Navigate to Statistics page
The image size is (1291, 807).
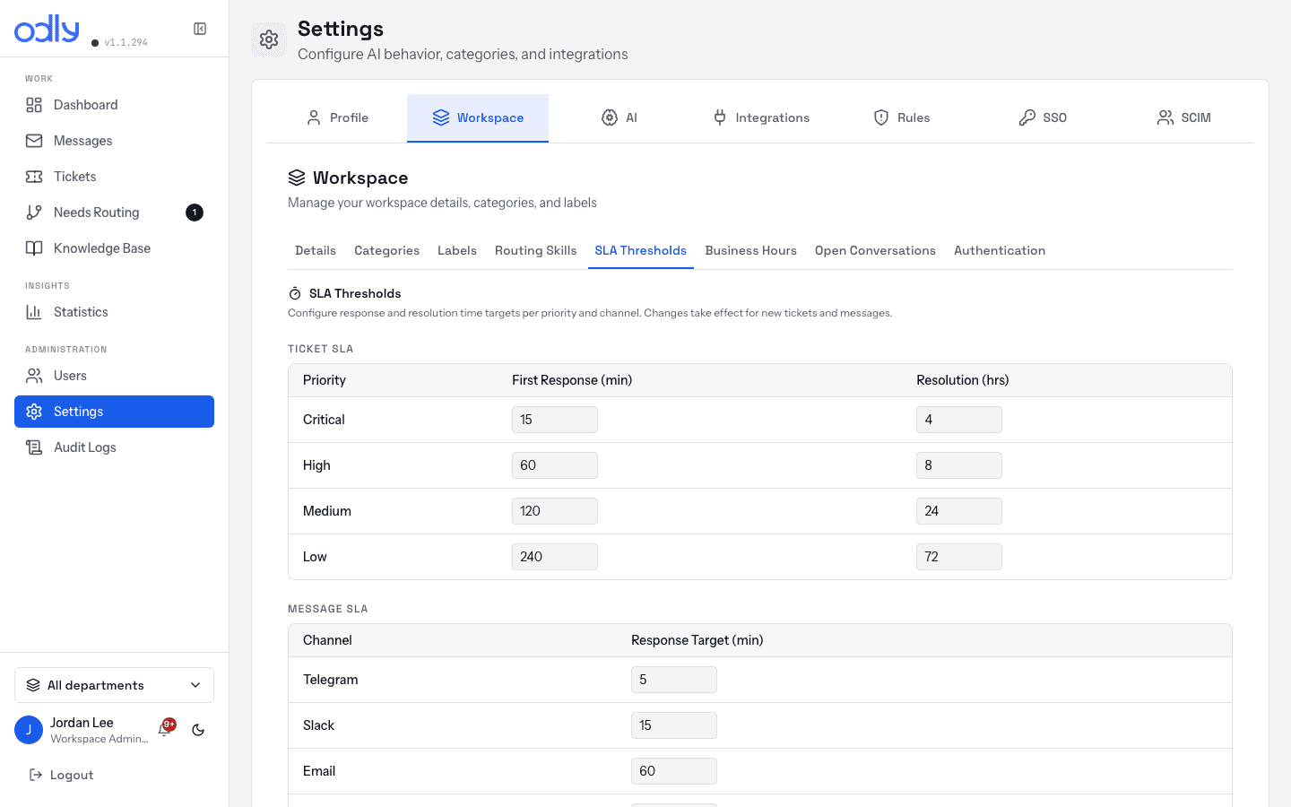coord(114,312)
